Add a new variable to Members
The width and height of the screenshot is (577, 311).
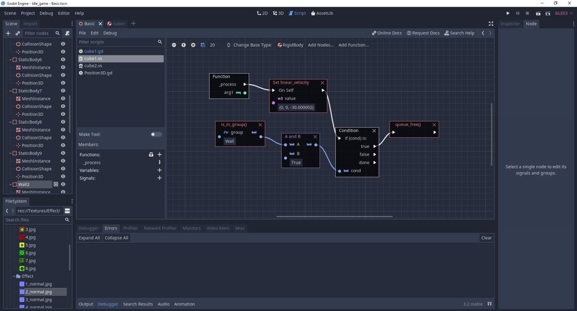tap(159, 170)
